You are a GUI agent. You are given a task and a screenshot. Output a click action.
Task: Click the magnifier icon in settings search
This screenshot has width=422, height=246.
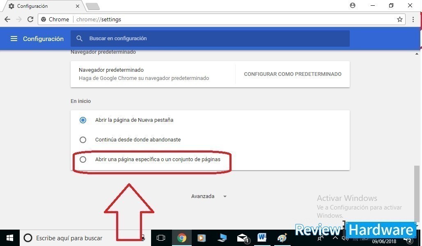pos(79,39)
